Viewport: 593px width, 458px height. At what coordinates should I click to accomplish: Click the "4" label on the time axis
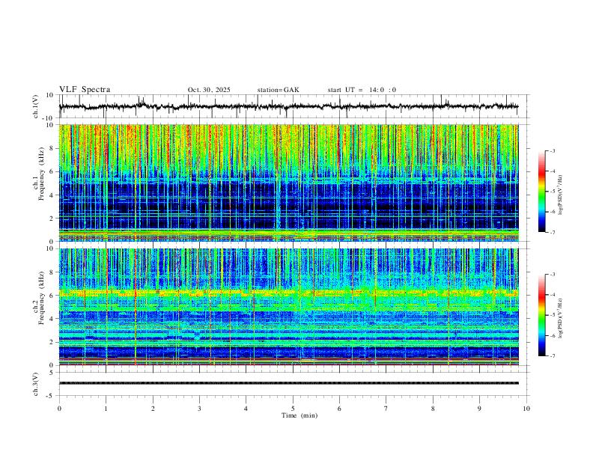pos(246,409)
